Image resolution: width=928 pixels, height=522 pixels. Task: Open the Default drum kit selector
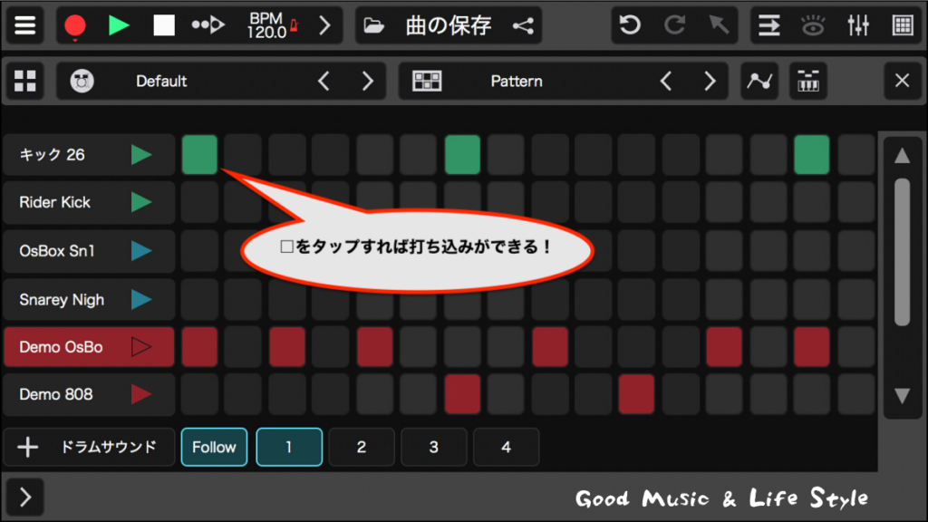pyautogui.click(x=161, y=81)
